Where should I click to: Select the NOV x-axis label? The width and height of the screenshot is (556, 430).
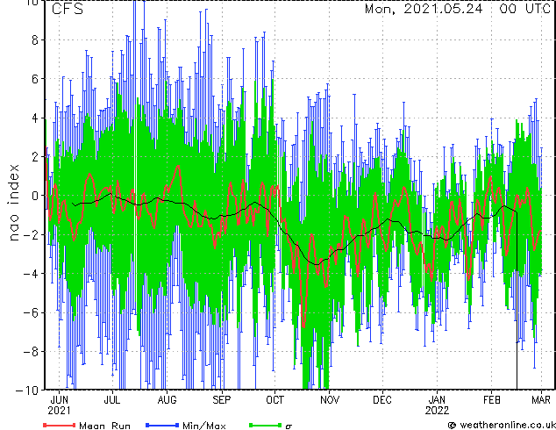[330, 400]
